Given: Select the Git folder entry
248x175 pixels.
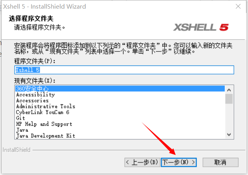Looking at the screenshot, I should 120,118.
